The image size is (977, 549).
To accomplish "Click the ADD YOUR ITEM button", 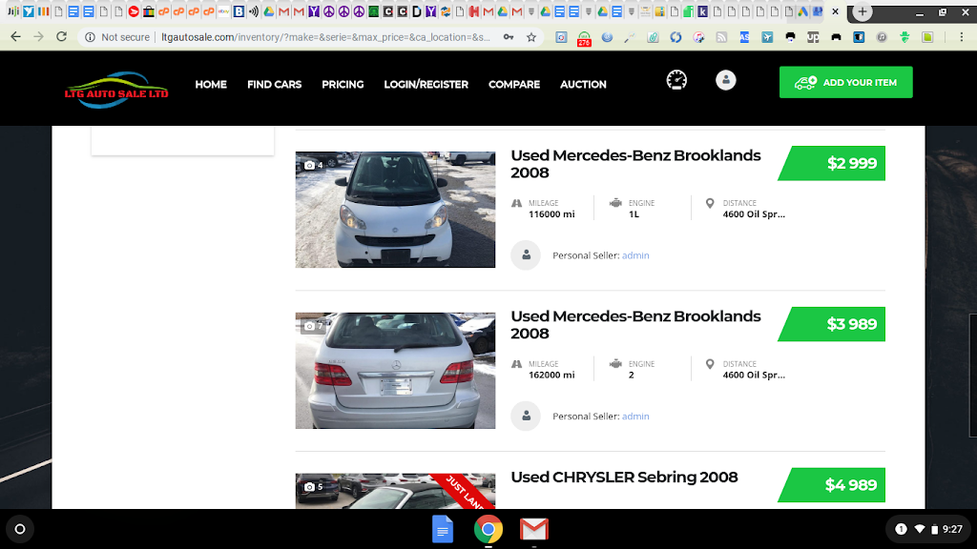I will click(x=845, y=82).
